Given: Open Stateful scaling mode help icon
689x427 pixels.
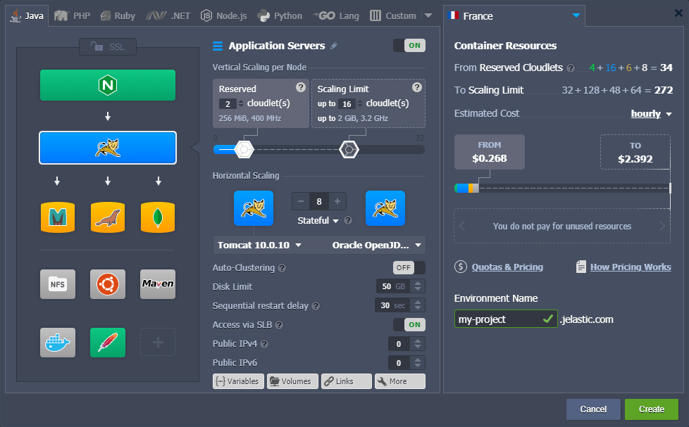Looking at the screenshot, I should point(348,220).
